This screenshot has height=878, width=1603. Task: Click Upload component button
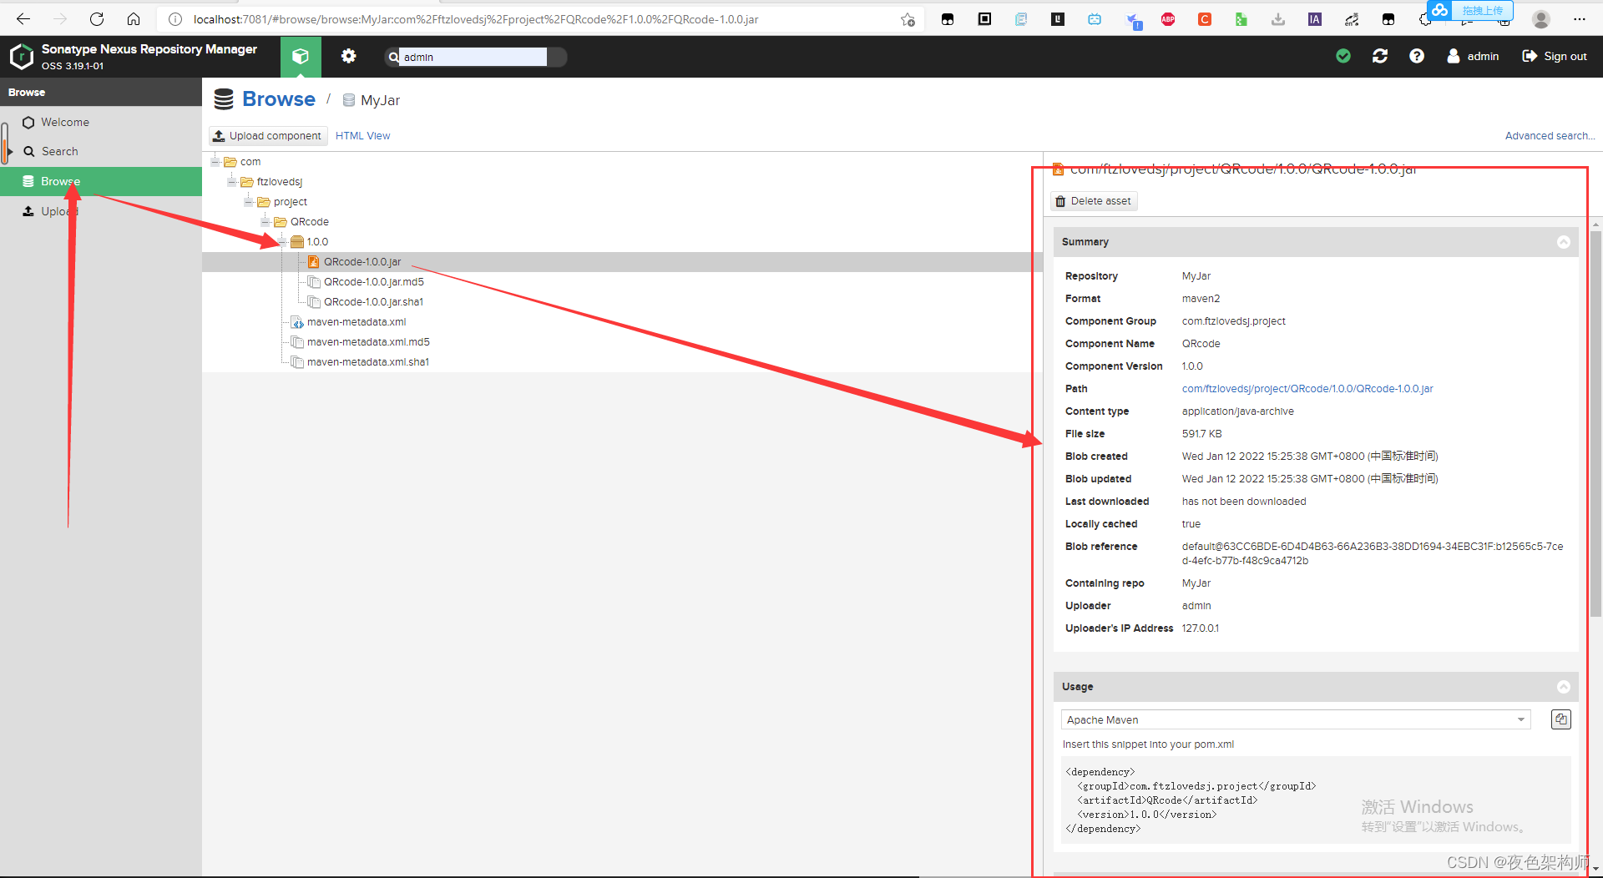tap(268, 135)
